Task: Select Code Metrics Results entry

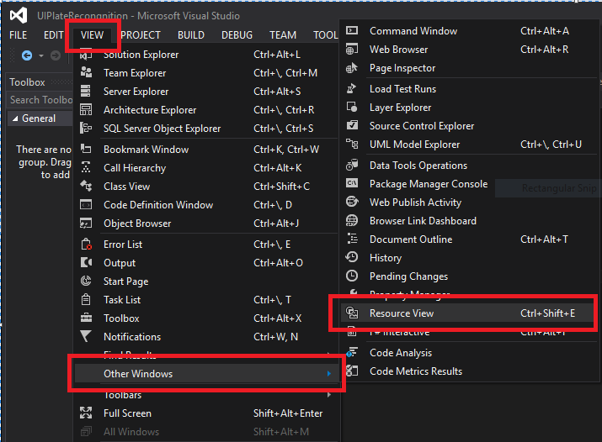Action: (470, 371)
